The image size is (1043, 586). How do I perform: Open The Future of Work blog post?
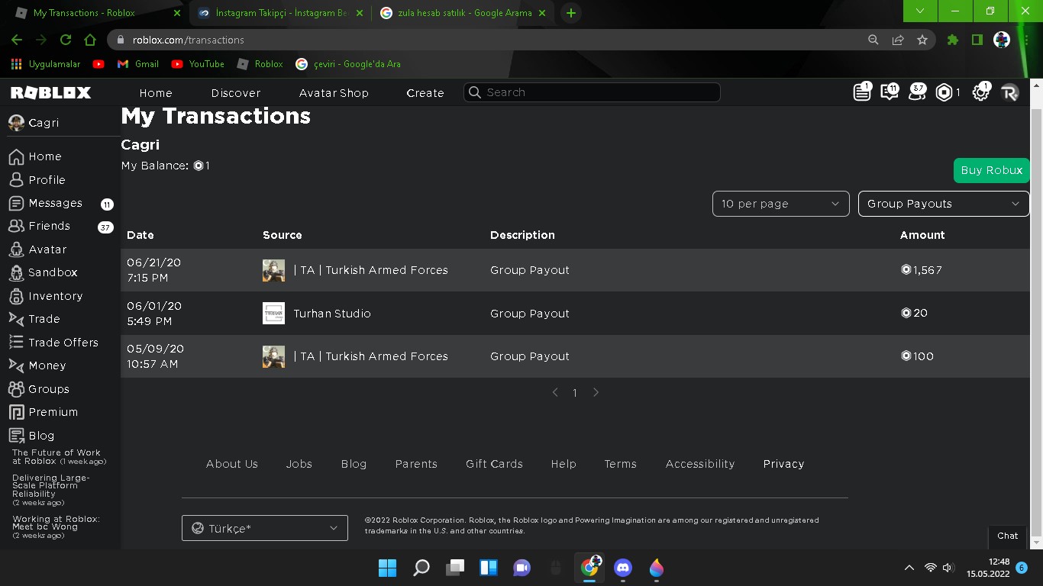(59, 457)
